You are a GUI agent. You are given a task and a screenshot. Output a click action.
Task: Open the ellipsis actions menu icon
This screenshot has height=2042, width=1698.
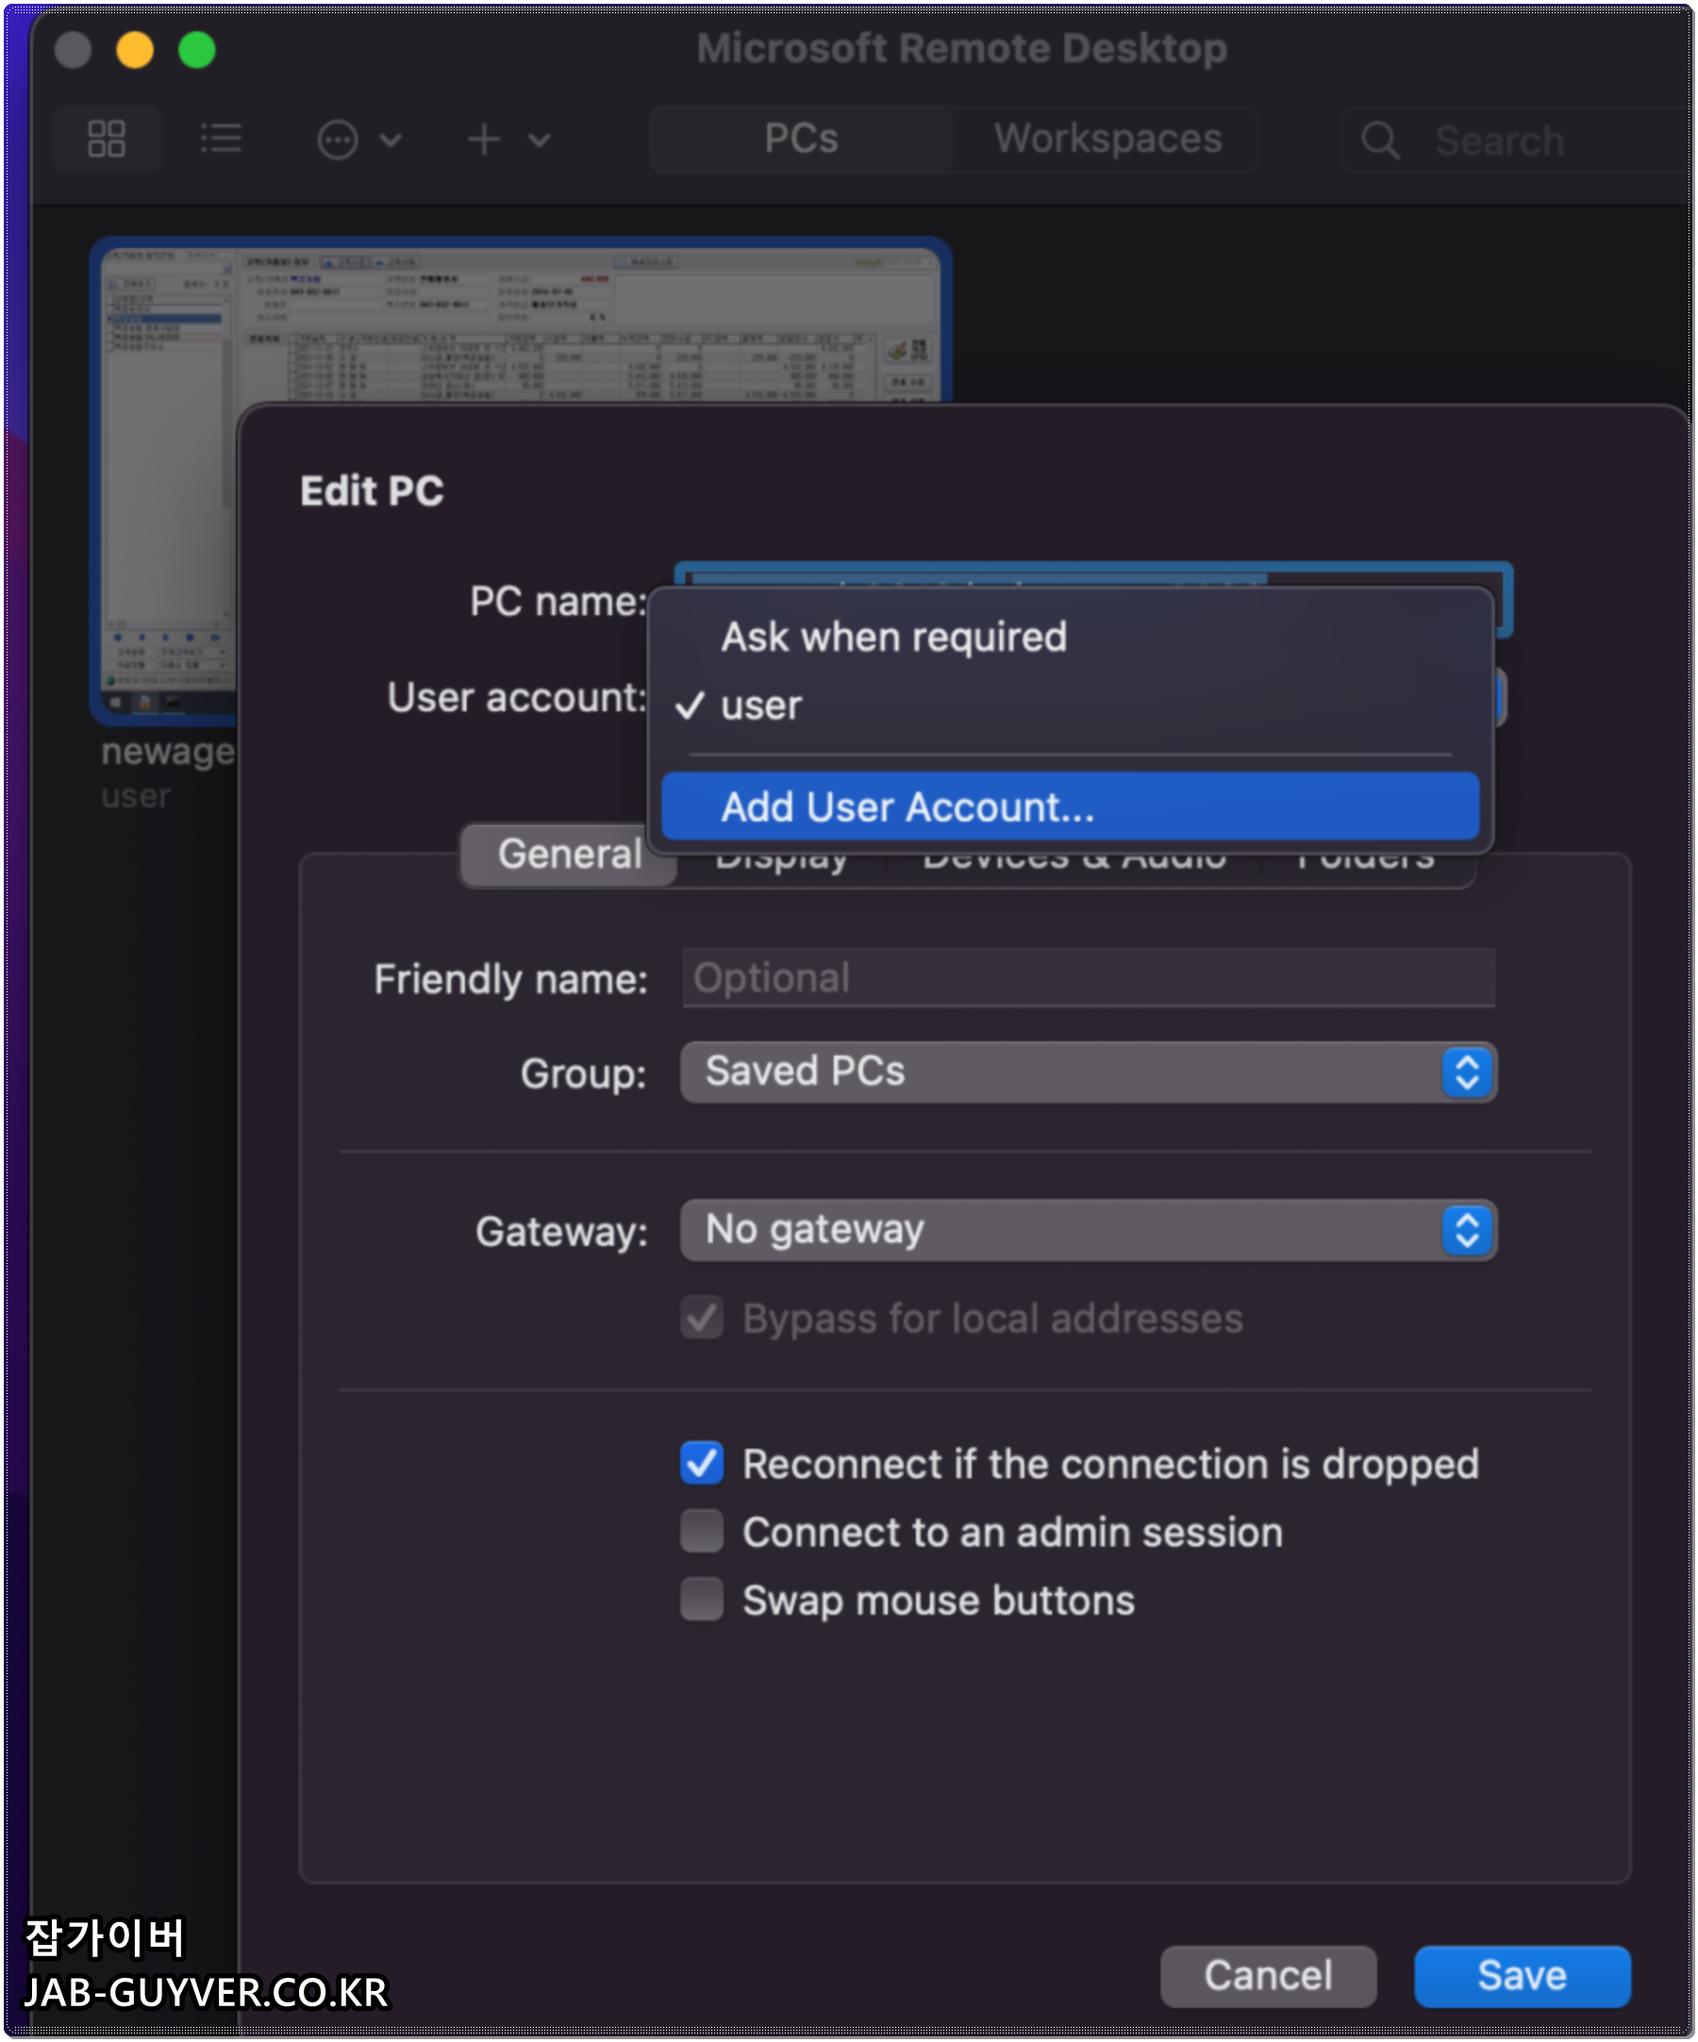click(338, 140)
